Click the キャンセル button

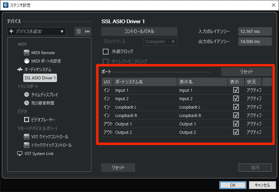[262, 185]
